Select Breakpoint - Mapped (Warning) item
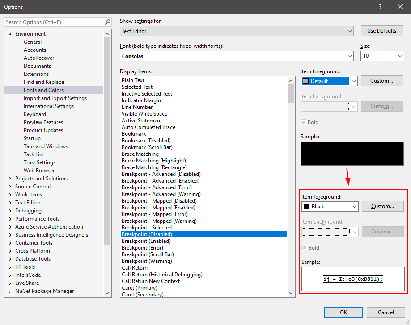 [x=159, y=221]
